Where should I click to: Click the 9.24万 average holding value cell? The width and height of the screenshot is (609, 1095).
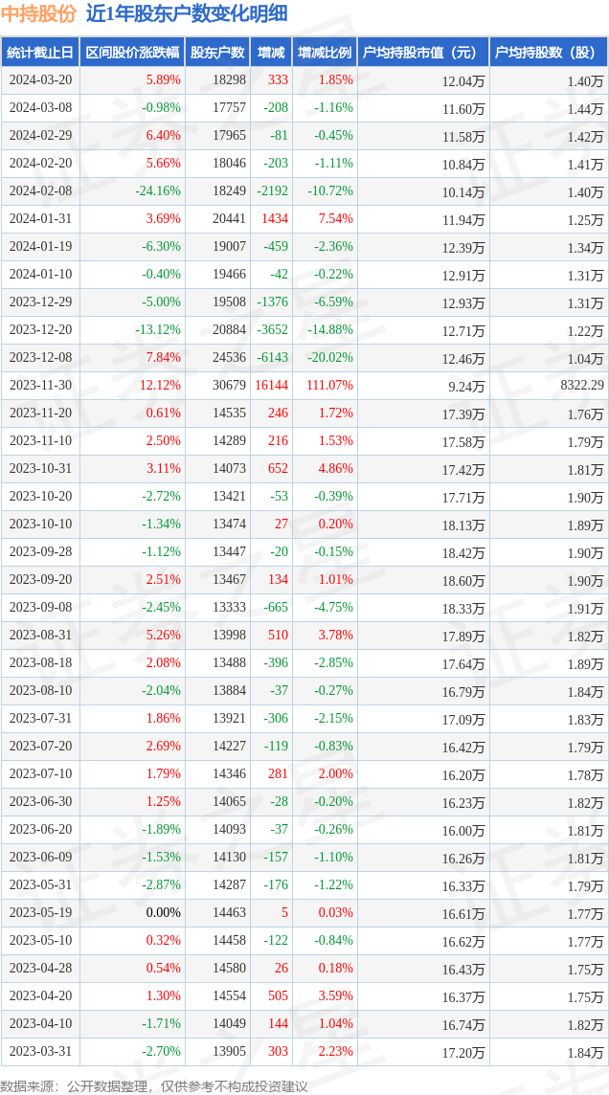[x=466, y=387]
